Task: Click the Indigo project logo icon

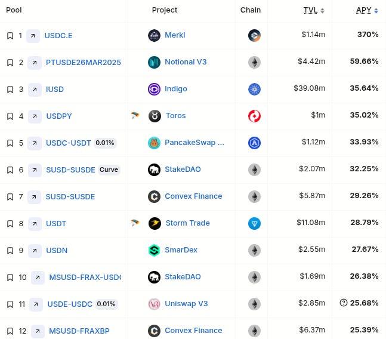Action: point(155,89)
